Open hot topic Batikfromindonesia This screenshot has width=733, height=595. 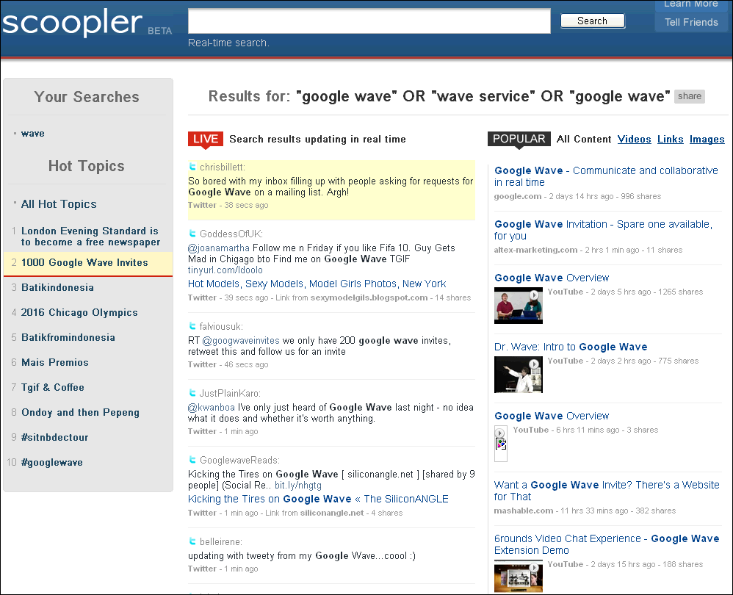(68, 337)
